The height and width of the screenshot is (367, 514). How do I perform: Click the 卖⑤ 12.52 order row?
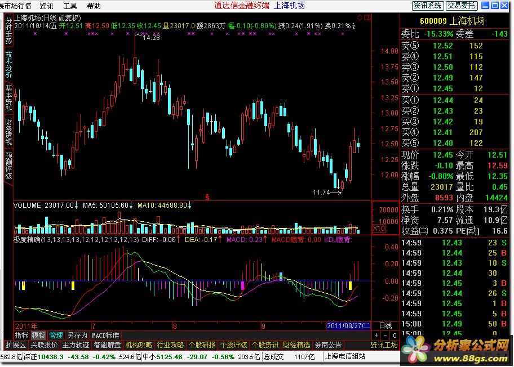[x=454, y=46]
